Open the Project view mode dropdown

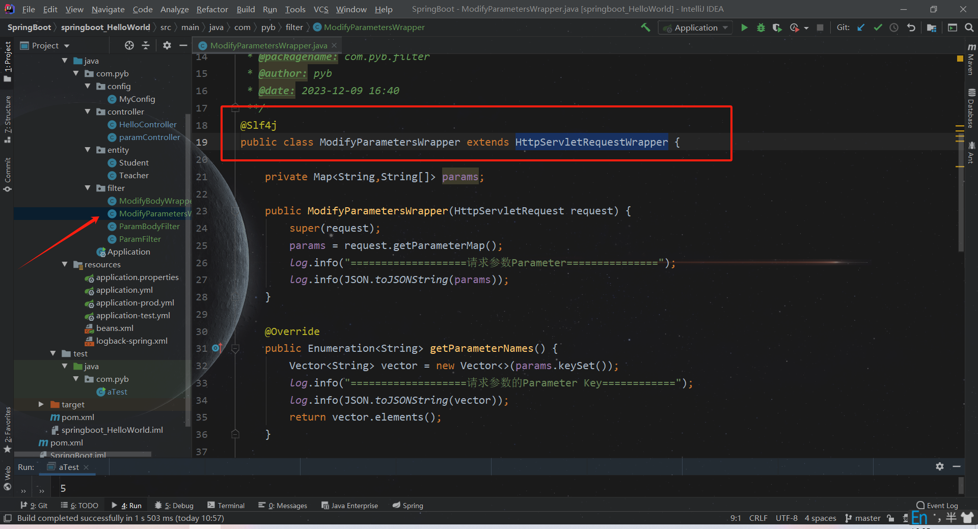tap(45, 45)
